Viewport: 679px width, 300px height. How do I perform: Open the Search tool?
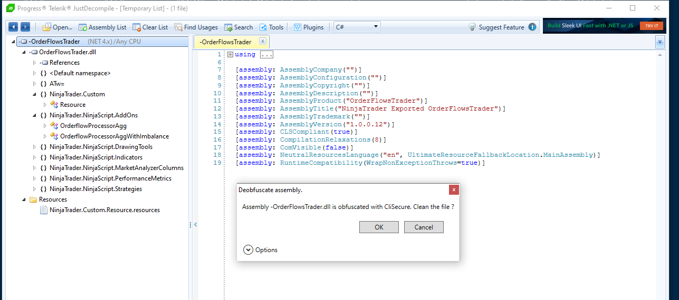click(x=238, y=27)
